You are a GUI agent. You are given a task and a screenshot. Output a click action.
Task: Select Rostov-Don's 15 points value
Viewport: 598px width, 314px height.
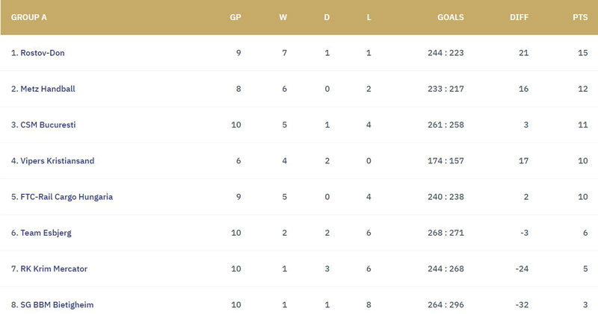pyautogui.click(x=583, y=53)
